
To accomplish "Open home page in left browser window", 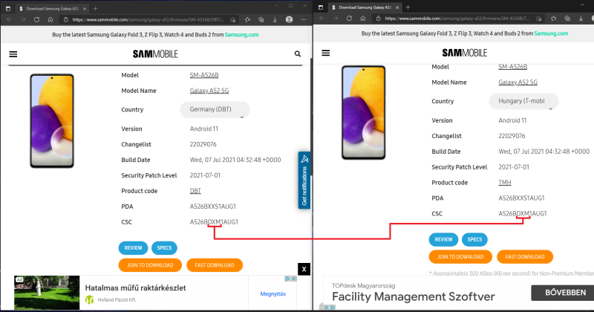I will (x=50, y=20).
